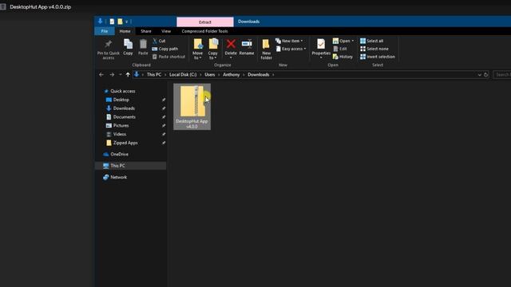The image size is (511, 287).
Task: Click the Copy ribbon button
Action: pos(128,47)
